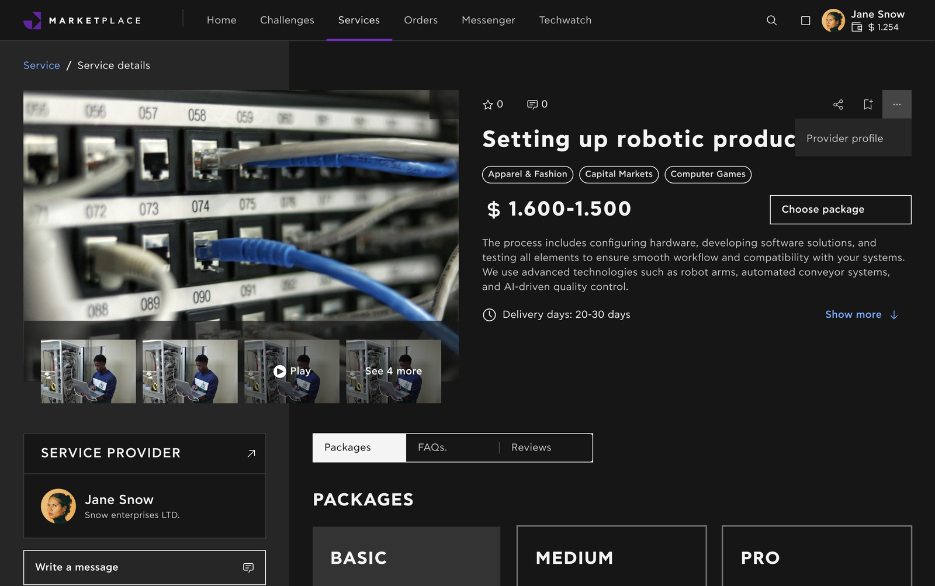935x586 pixels.
Task: Switch to the FAQs tab
Action: click(432, 448)
